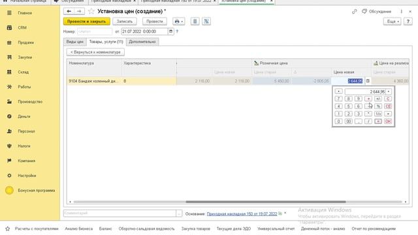Open dropdown arrow beside calculator display
Screen dimensions: 418x235
tap(389, 91)
